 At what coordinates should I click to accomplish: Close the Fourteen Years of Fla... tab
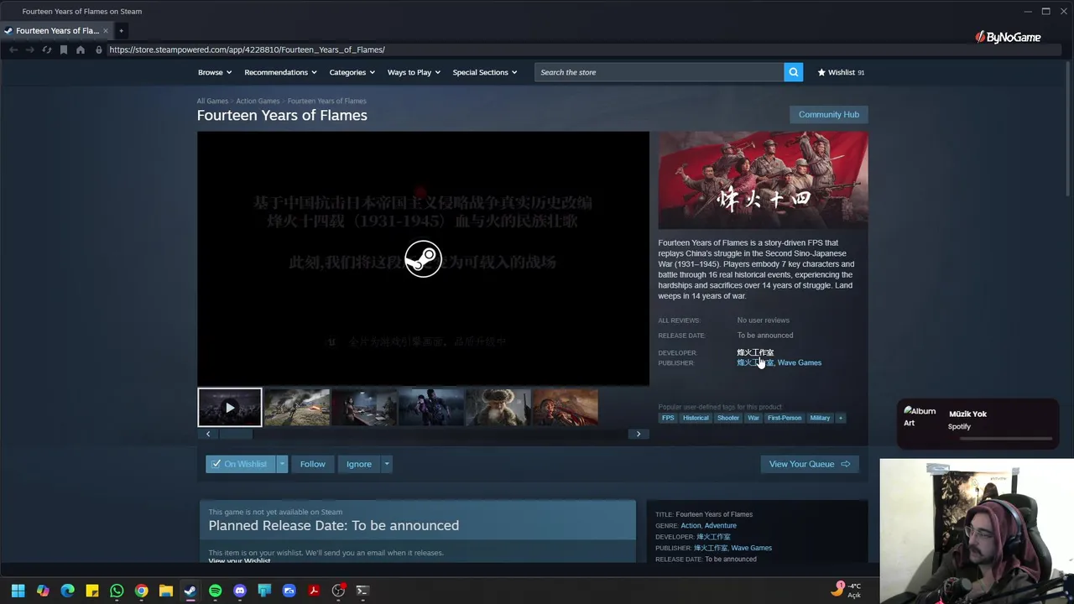click(x=106, y=31)
